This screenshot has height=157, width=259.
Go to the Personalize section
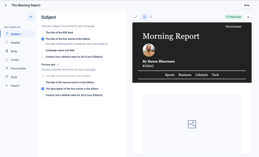[19, 68]
